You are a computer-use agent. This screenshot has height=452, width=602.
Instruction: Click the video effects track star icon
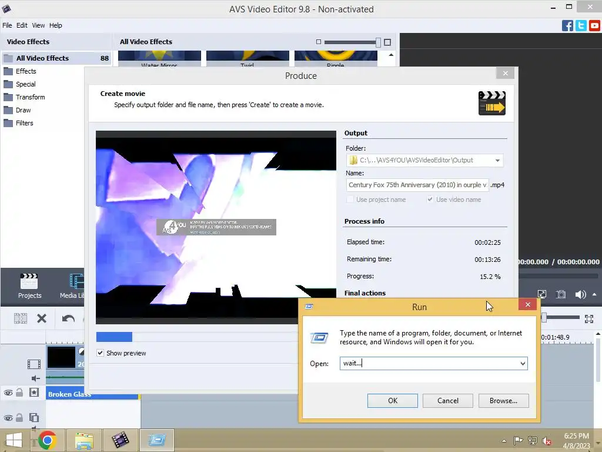pos(34,393)
